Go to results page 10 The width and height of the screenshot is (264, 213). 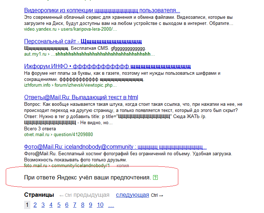(x=100, y=205)
